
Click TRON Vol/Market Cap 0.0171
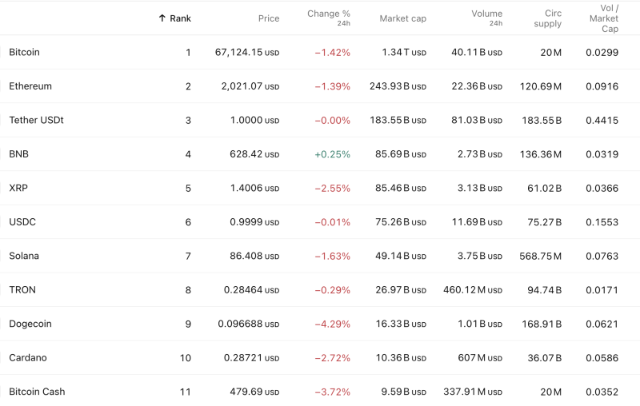[602, 290]
